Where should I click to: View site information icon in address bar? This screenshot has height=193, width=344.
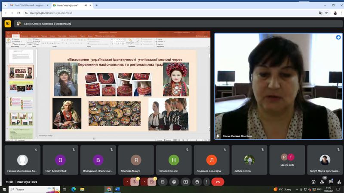click(26, 13)
